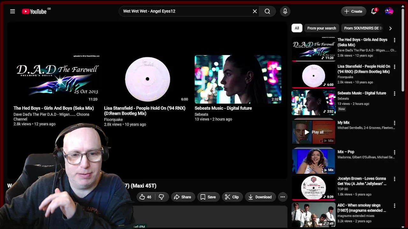Viewport: 408px width, 229px height.
Task: Open endscreen Sebeats Digital future thumbnail
Action: 238,79
